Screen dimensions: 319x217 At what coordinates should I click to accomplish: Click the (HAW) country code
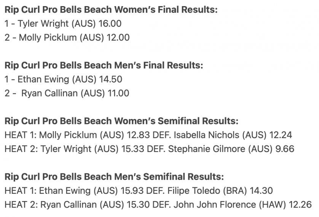tap(273, 204)
